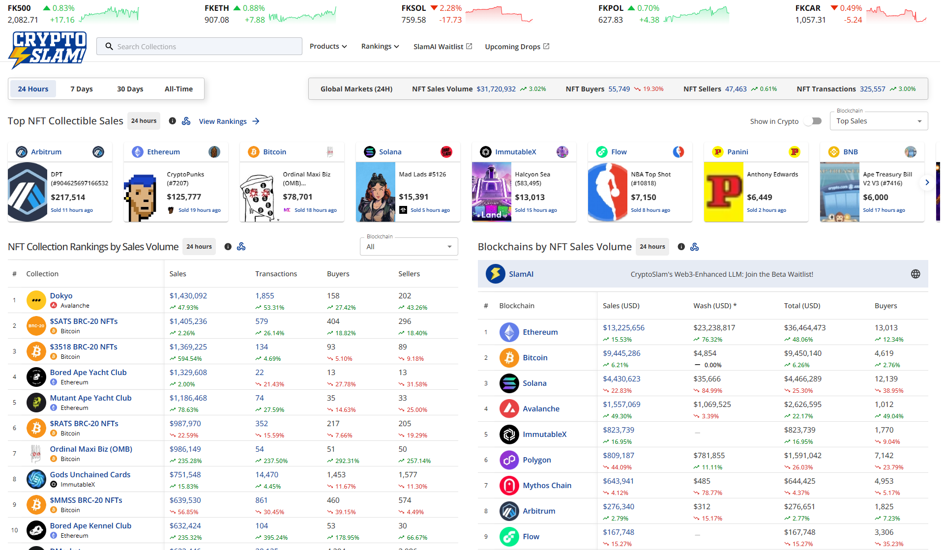The height and width of the screenshot is (550, 945).
Task: Click the Mythos Chain icon
Action: coord(509,486)
